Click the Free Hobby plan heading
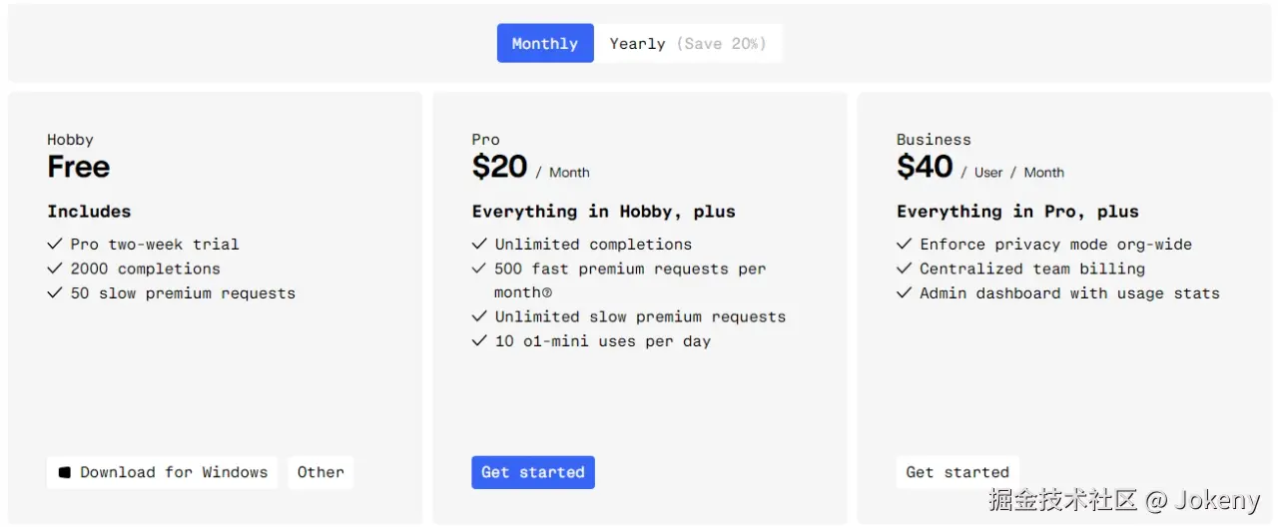Viewport: 1278px width, 532px height. [78, 167]
